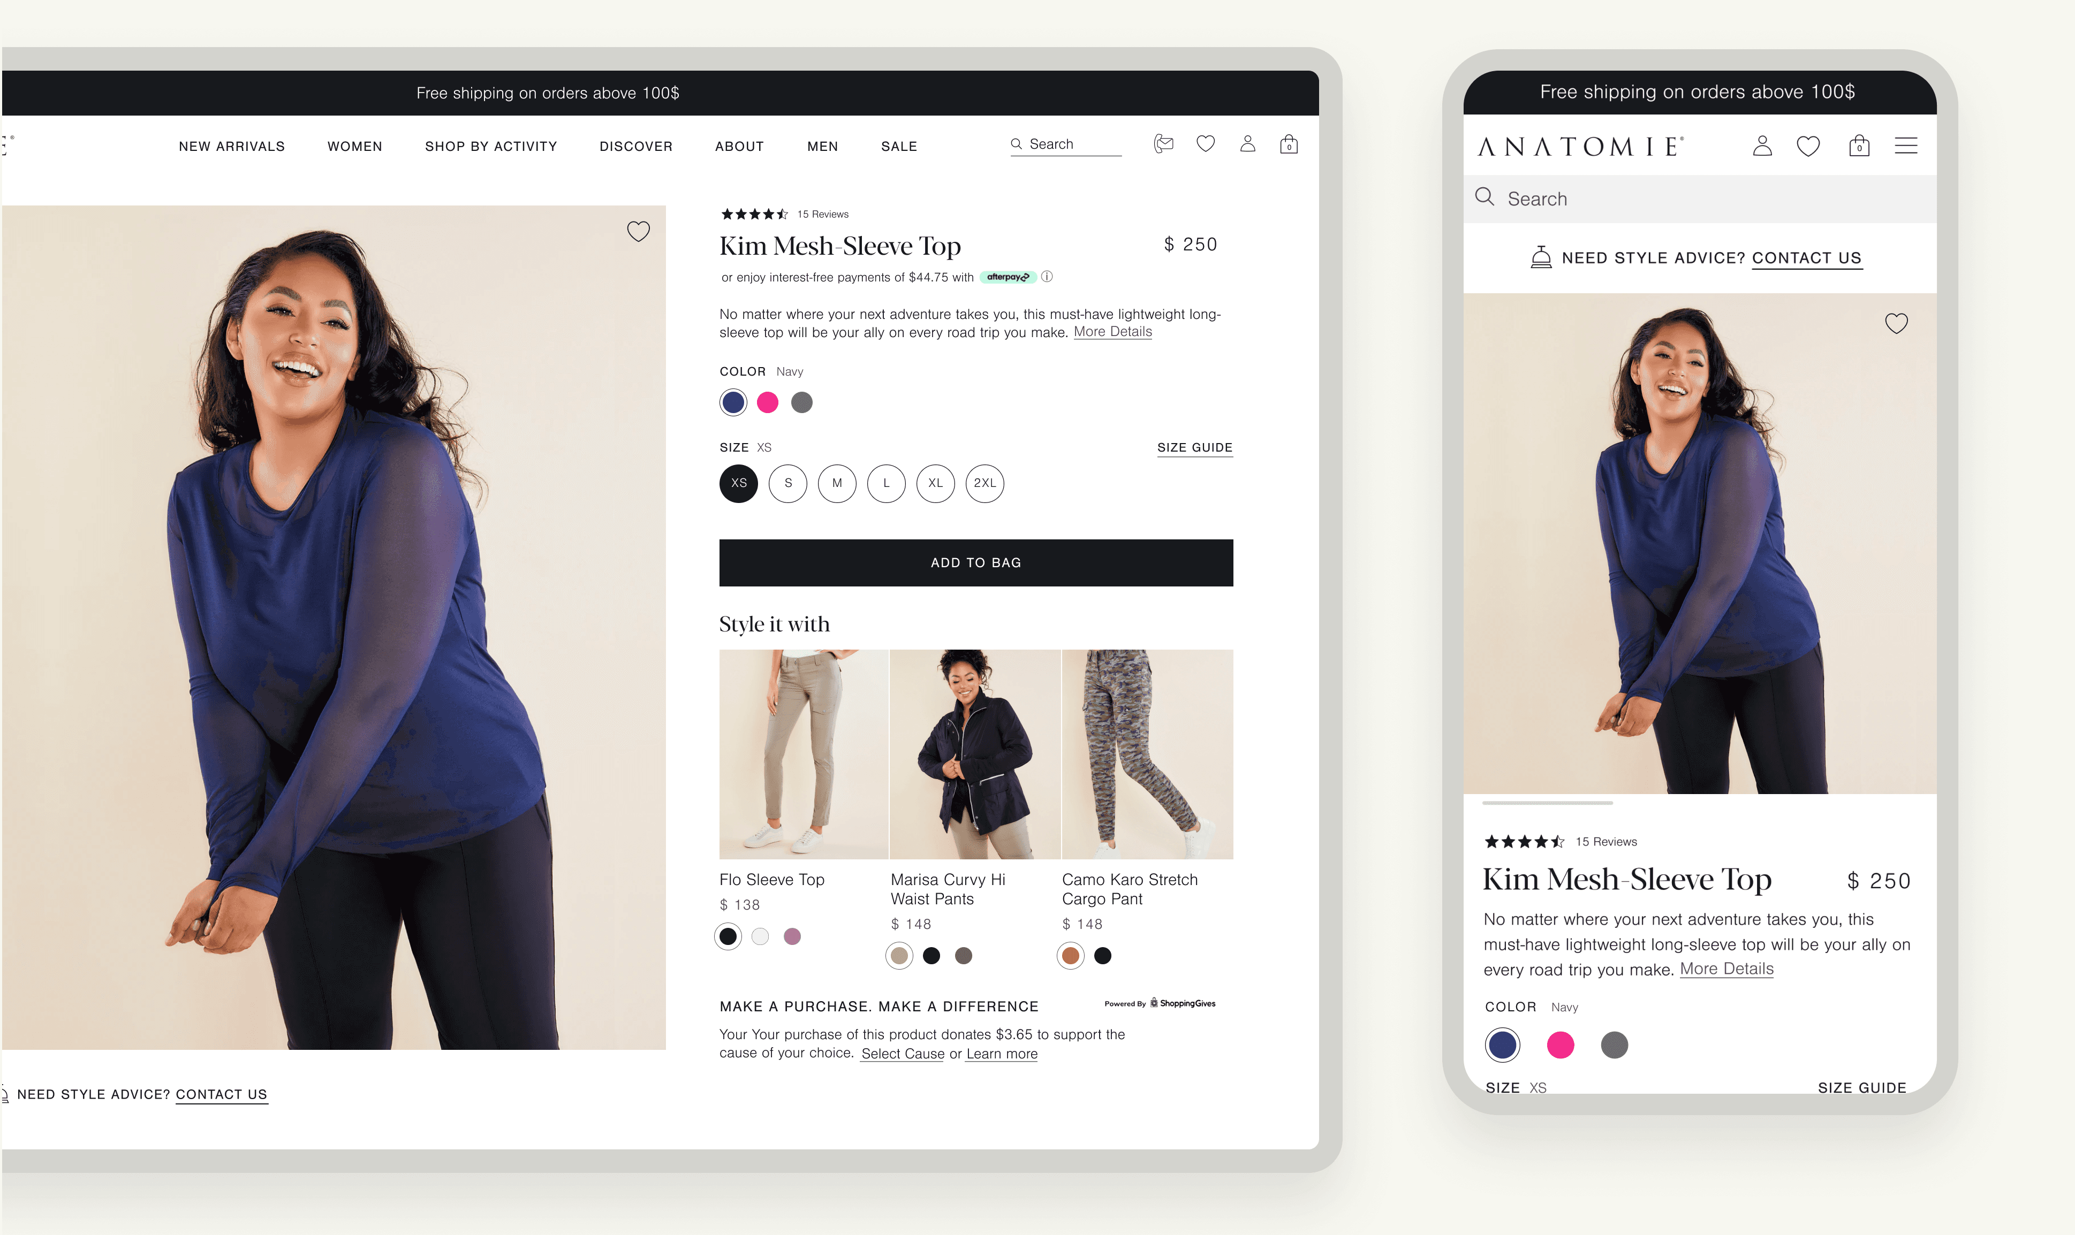This screenshot has width=2075, height=1235.
Task: Expand DISCOVER navigation item
Action: pyautogui.click(x=636, y=147)
